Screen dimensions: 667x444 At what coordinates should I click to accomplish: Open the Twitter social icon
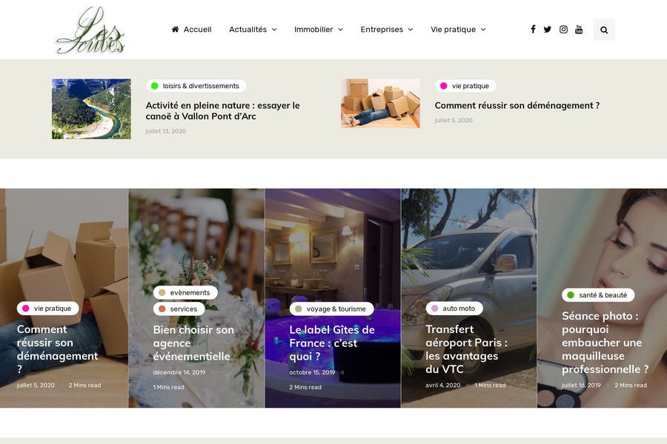point(548,30)
